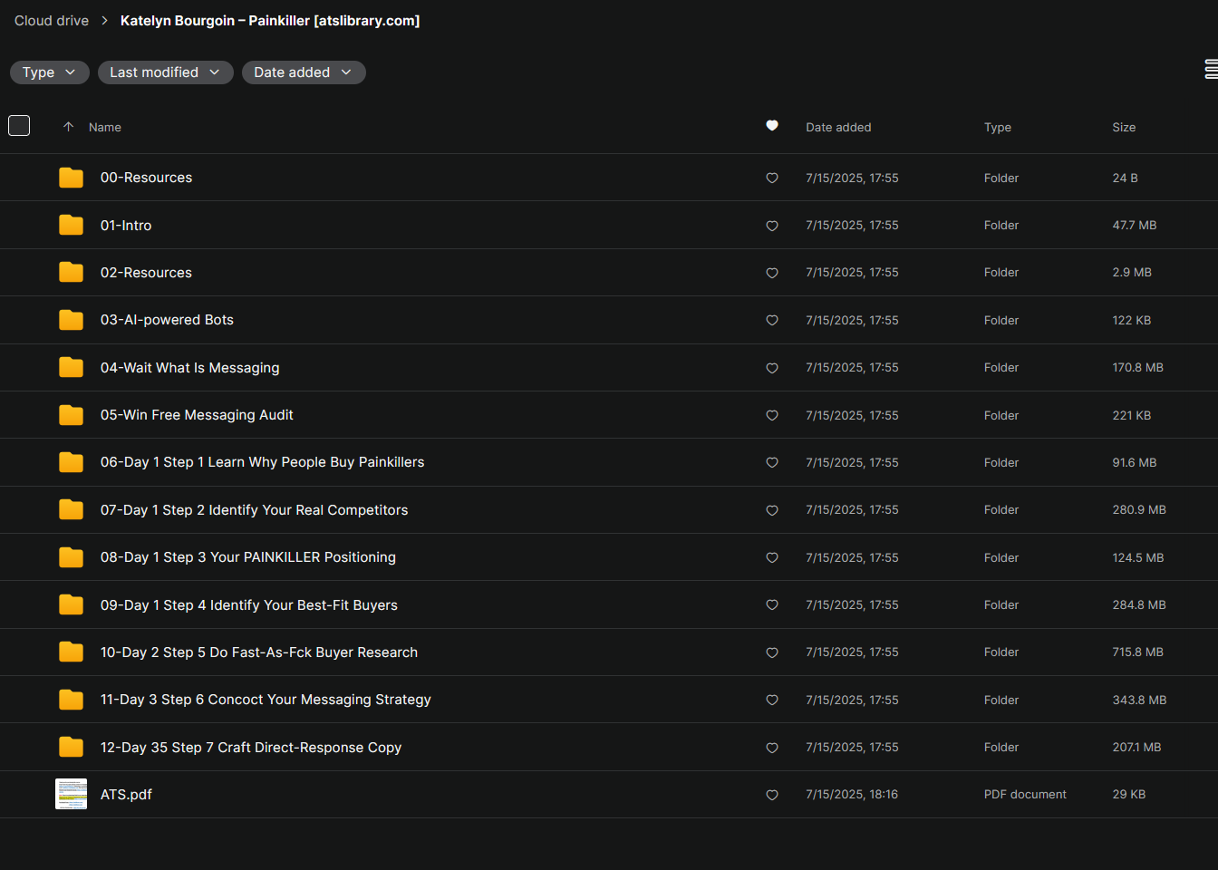Click the sort arrow next to Name
Image resolution: width=1218 pixels, height=870 pixels.
tap(68, 127)
